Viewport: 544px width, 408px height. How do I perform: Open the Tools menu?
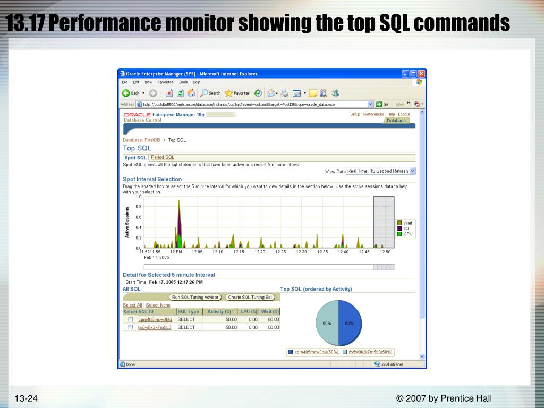point(183,82)
